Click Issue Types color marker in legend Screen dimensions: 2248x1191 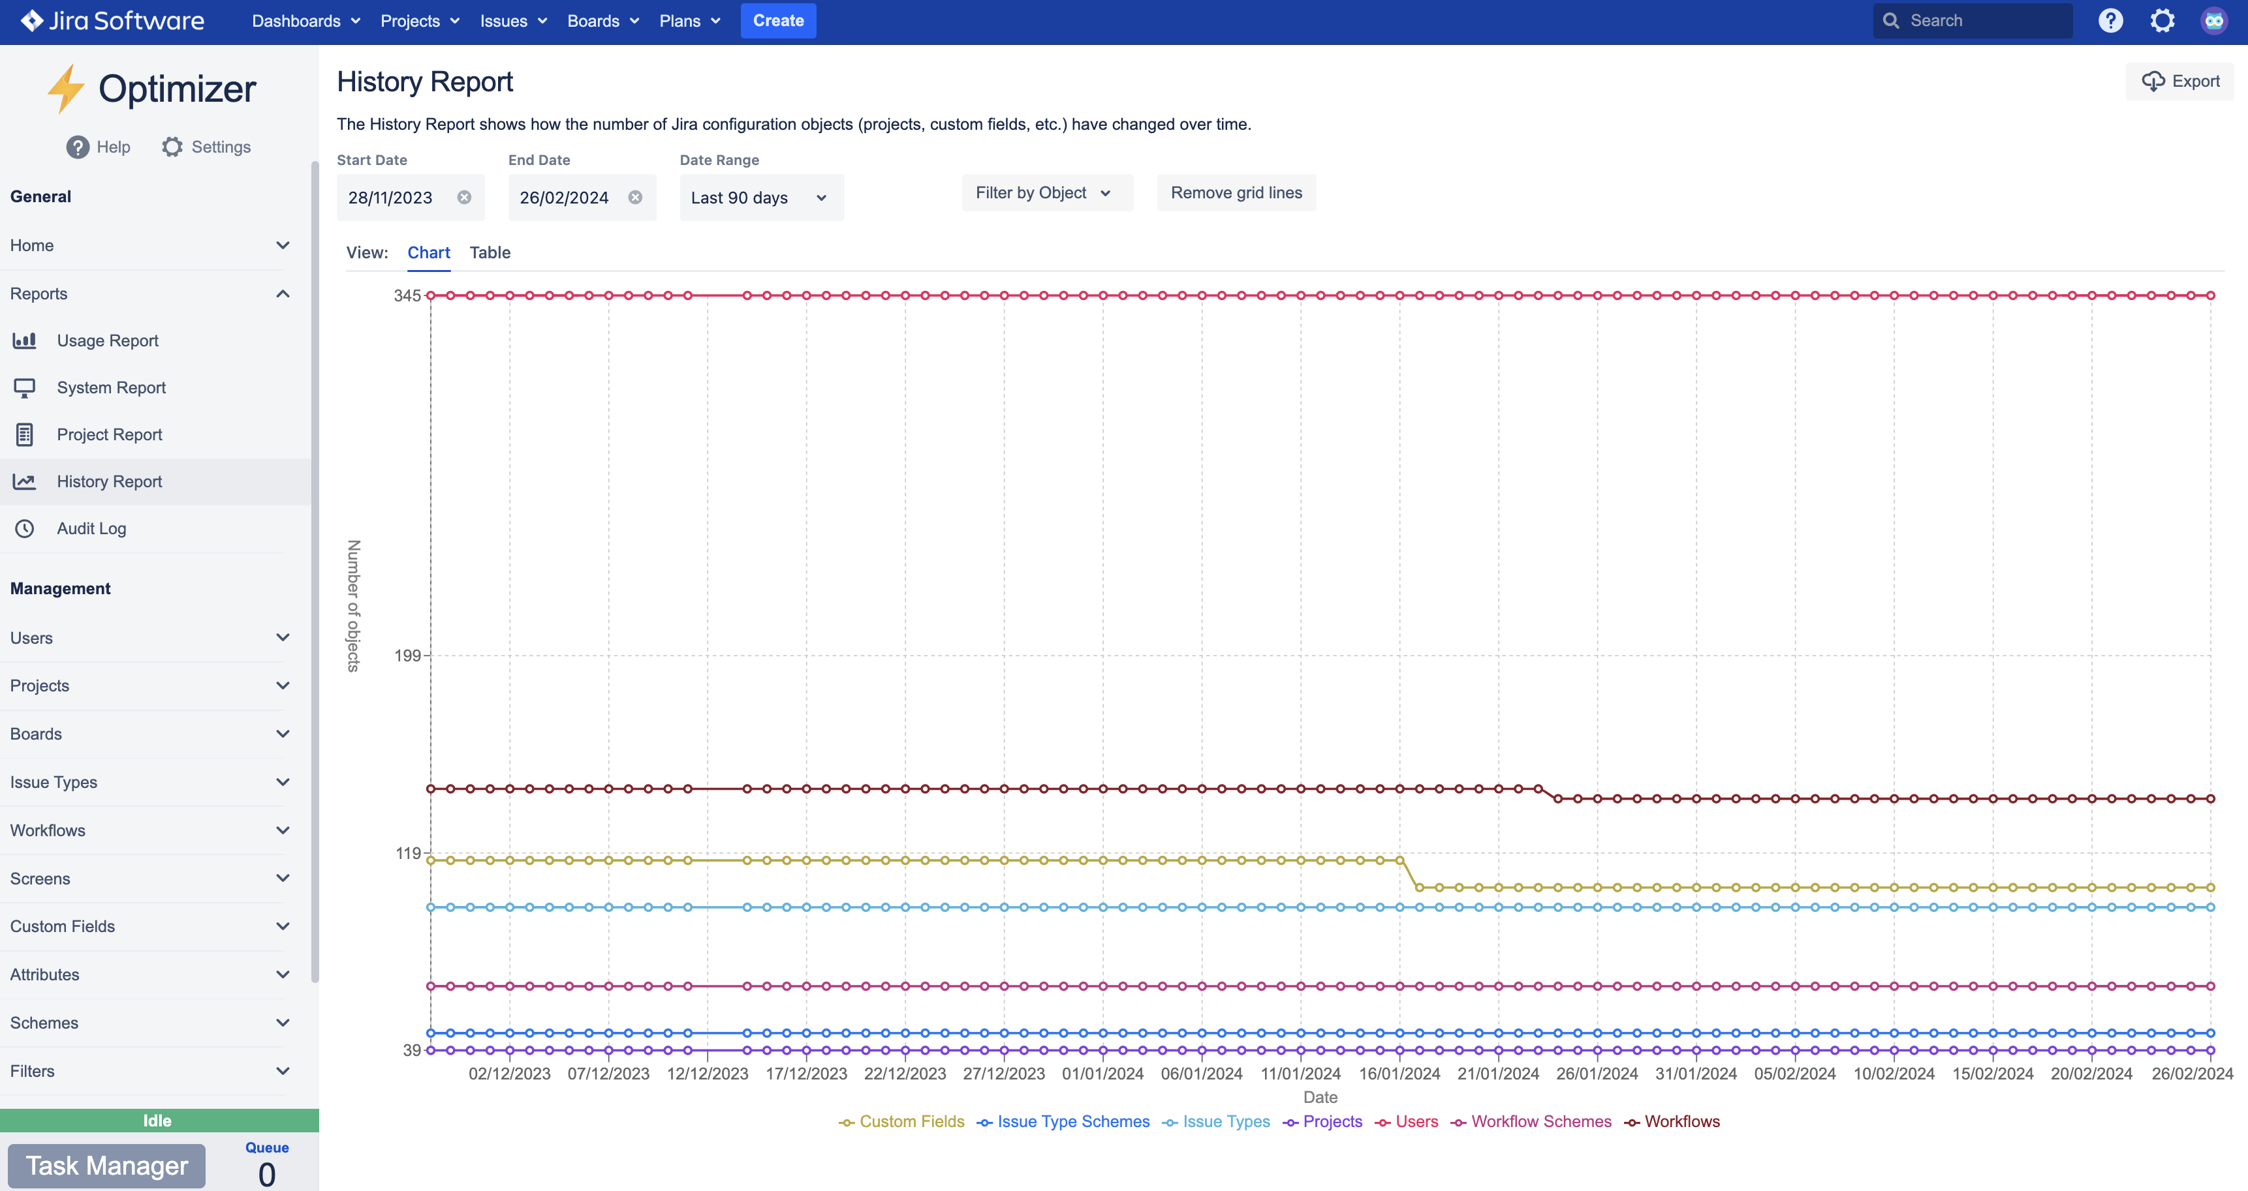click(x=1170, y=1123)
